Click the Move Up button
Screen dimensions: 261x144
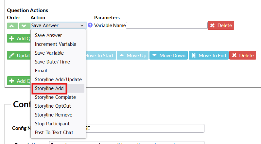(x=133, y=55)
